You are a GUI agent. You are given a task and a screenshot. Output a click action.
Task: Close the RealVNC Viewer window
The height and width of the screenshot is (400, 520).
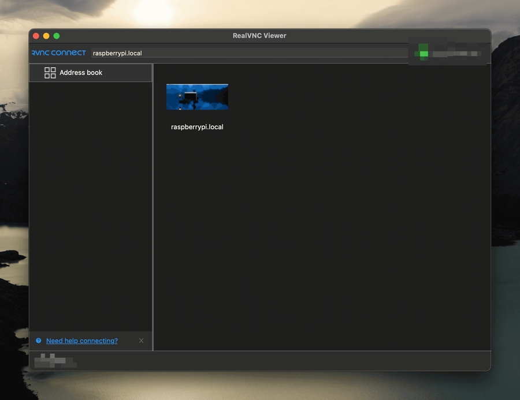pyautogui.click(x=36, y=36)
